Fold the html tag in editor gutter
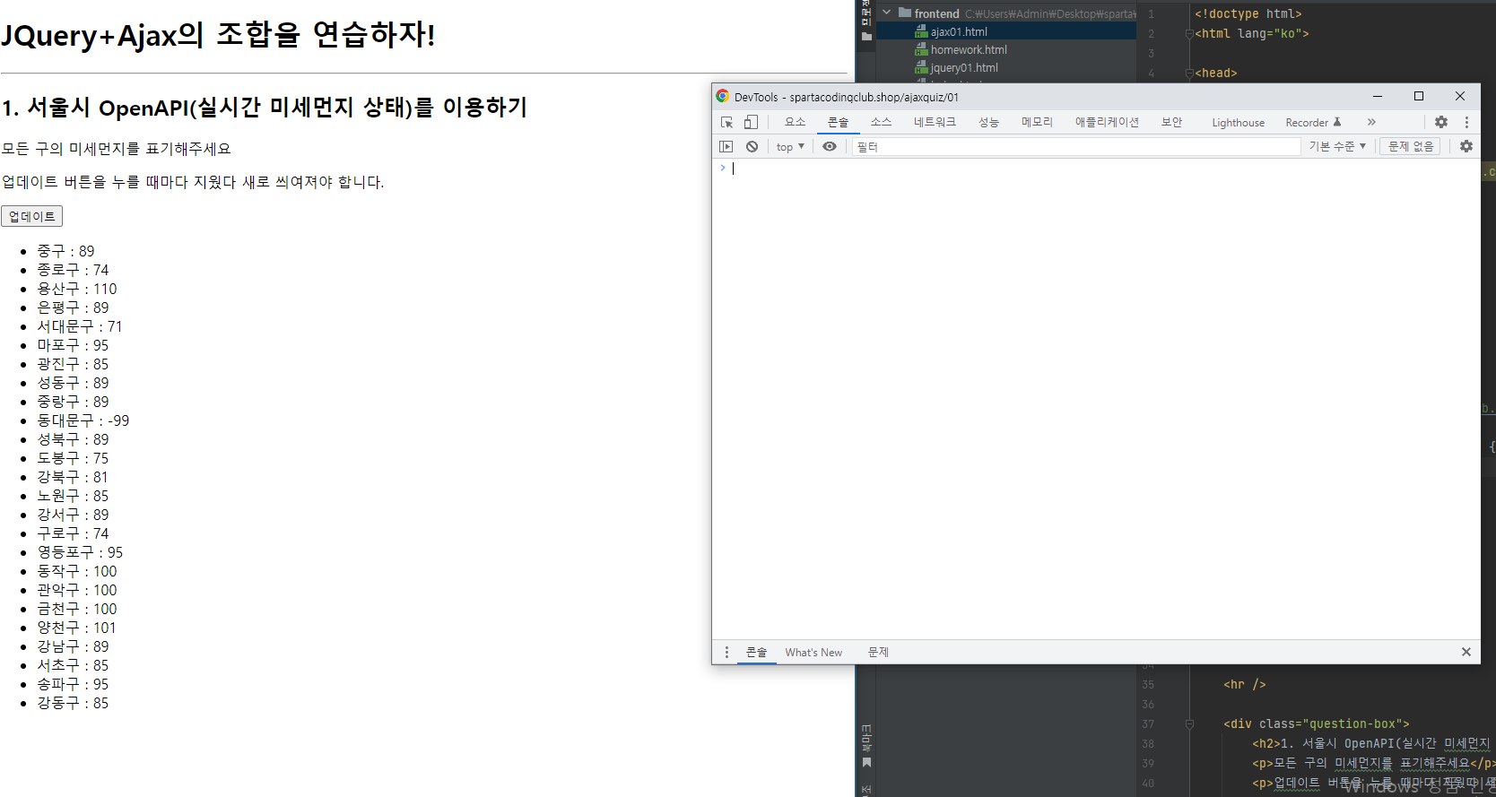 pyautogui.click(x=1189, y=34)
